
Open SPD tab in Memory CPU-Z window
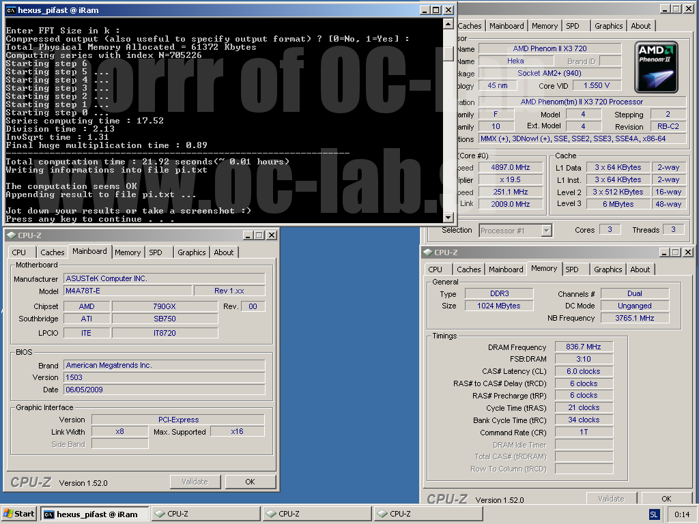(572, 269)
